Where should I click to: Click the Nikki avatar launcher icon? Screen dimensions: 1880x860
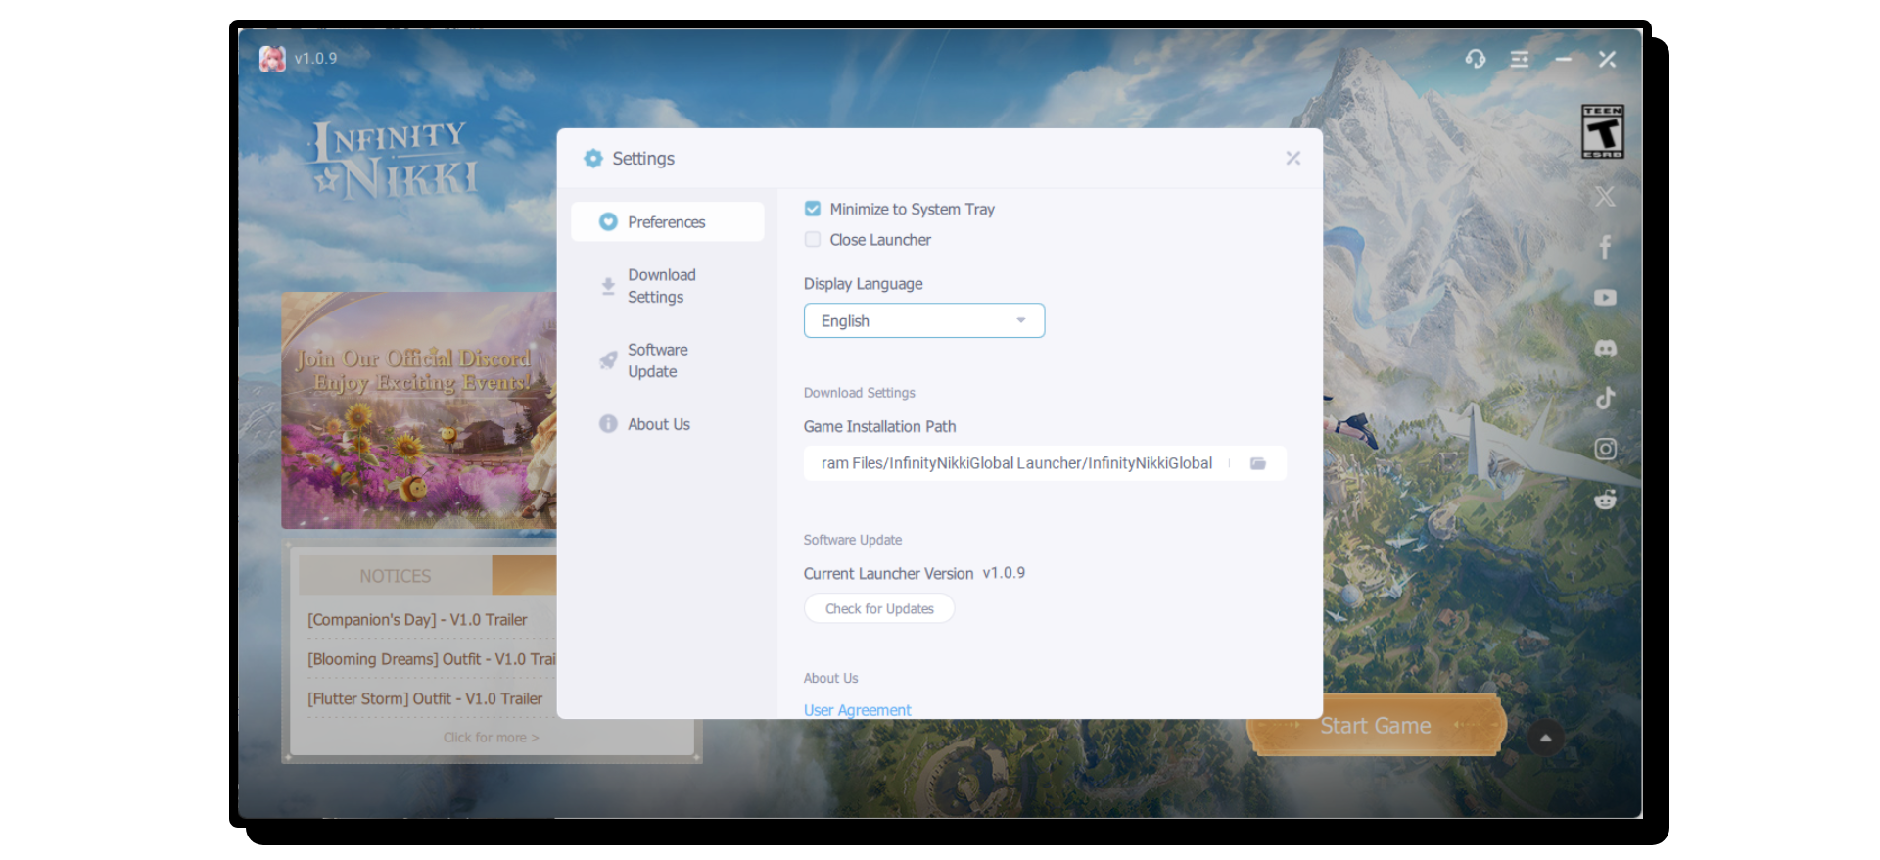click(272, 59)
